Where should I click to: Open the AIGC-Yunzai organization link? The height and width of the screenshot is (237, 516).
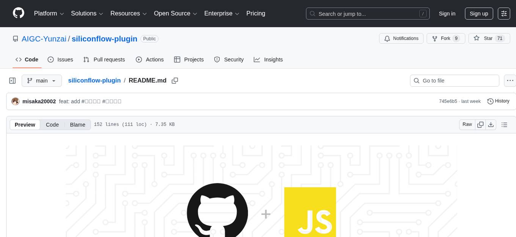[44, 39]
